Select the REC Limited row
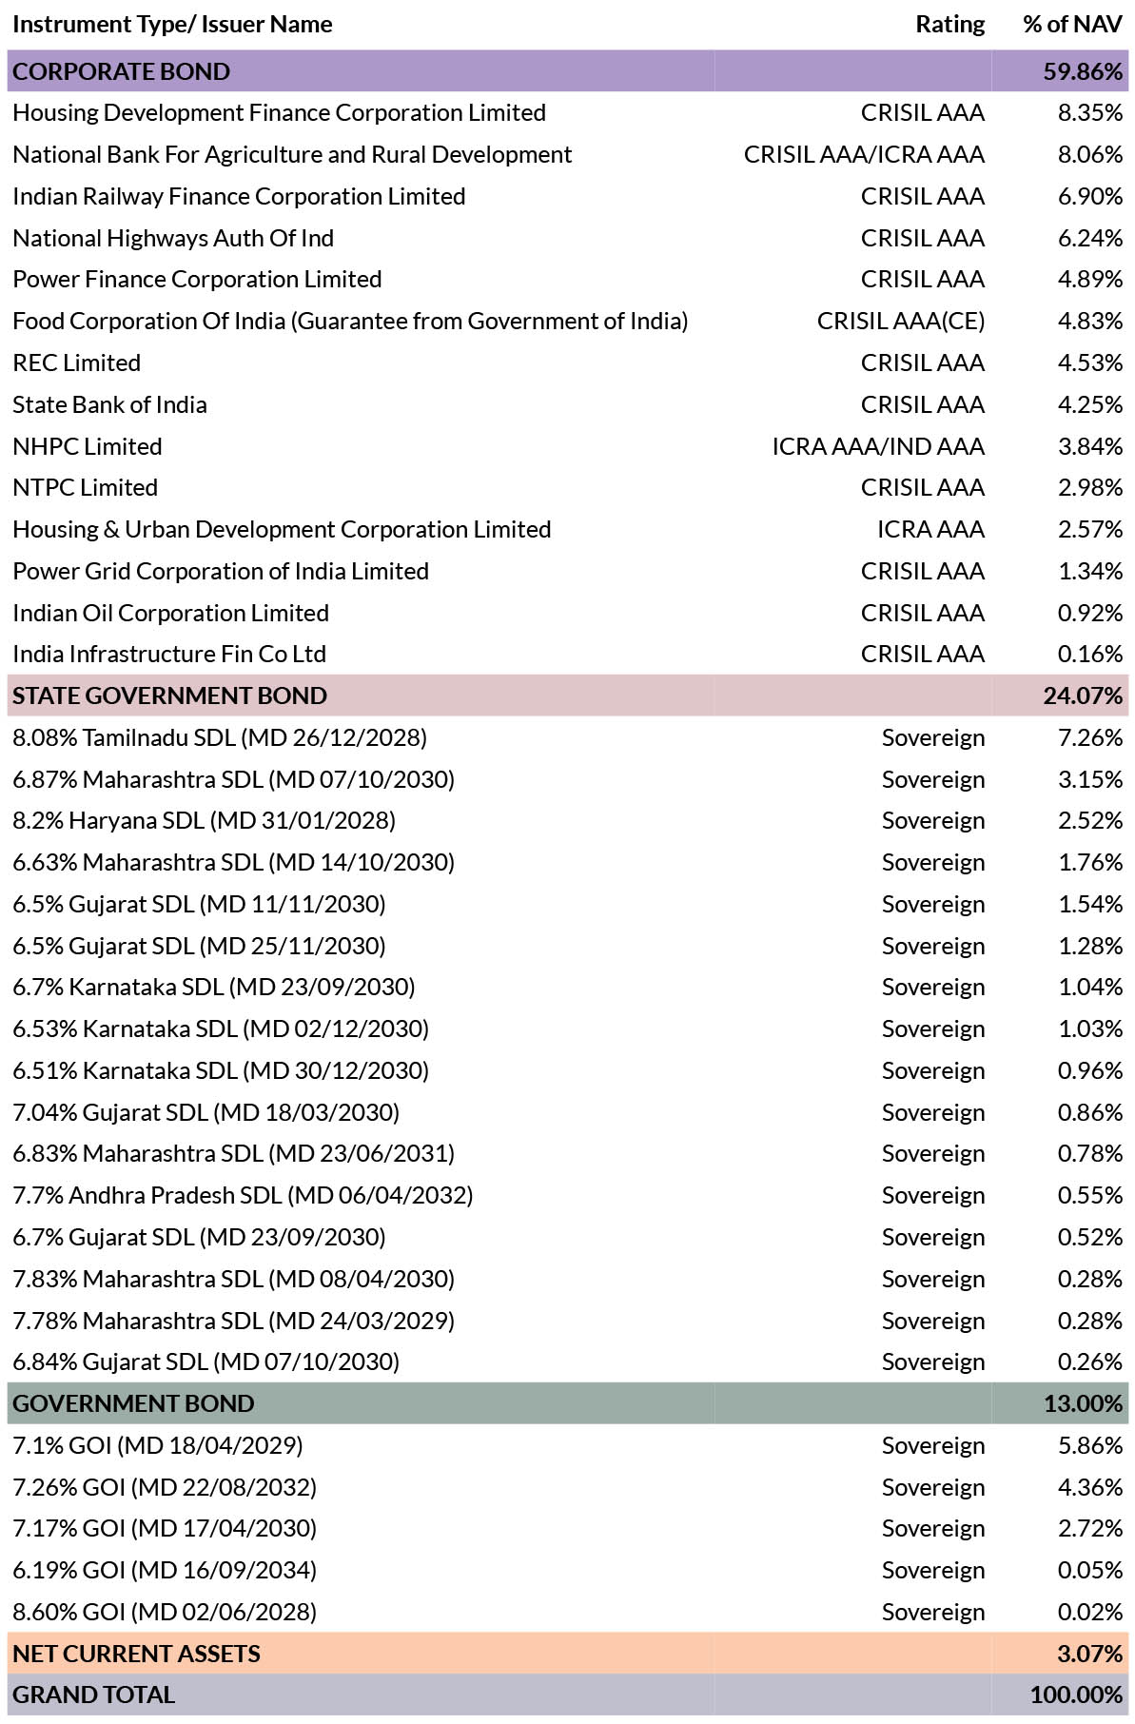Image resolution: width=1135 pixels, height=1724 pixels. tap(76, 362)
